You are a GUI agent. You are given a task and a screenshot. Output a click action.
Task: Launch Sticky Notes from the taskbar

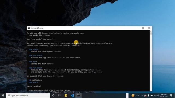pyautogui.click(x=66, y=96)
